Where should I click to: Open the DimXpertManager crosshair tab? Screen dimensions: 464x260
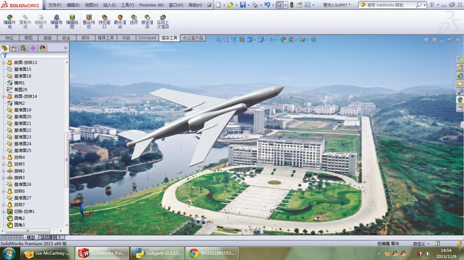coord(33,48)
